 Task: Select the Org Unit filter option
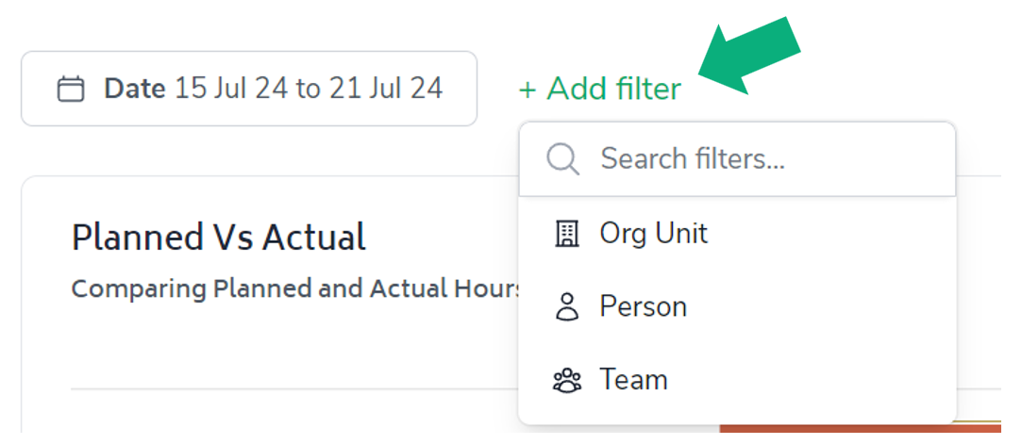tap(653, 234)
